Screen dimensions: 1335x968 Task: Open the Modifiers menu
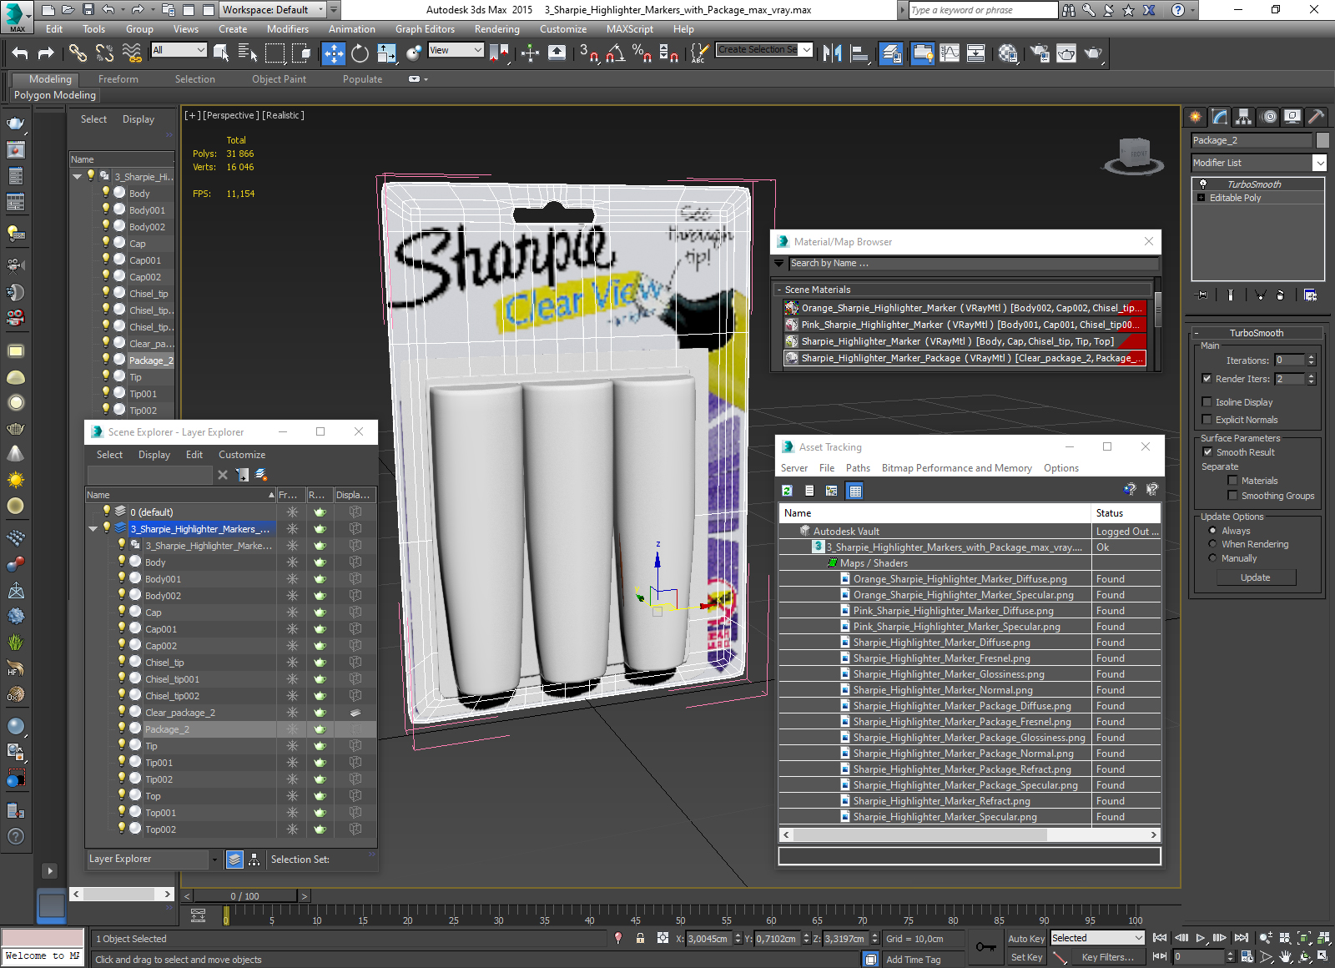pos(288,29)
